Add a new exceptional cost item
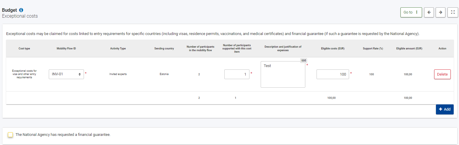Image resolution: width=459 pixels, height=145 pixels. [445, 109]
